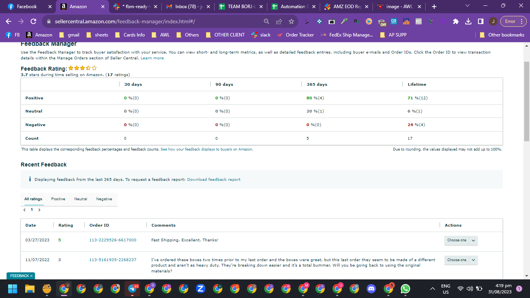Open File Explorer from the taskbar

(30, 289)
